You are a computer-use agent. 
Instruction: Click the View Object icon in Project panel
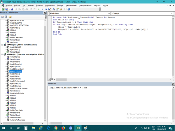(6, 17)
